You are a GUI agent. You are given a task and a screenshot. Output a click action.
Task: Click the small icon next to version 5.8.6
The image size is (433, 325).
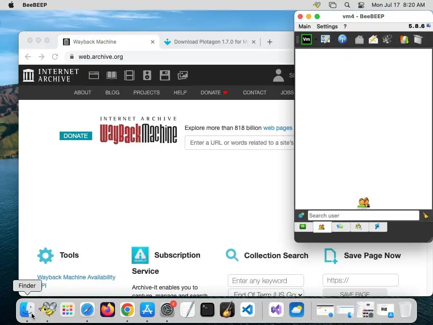pos(429,26)
